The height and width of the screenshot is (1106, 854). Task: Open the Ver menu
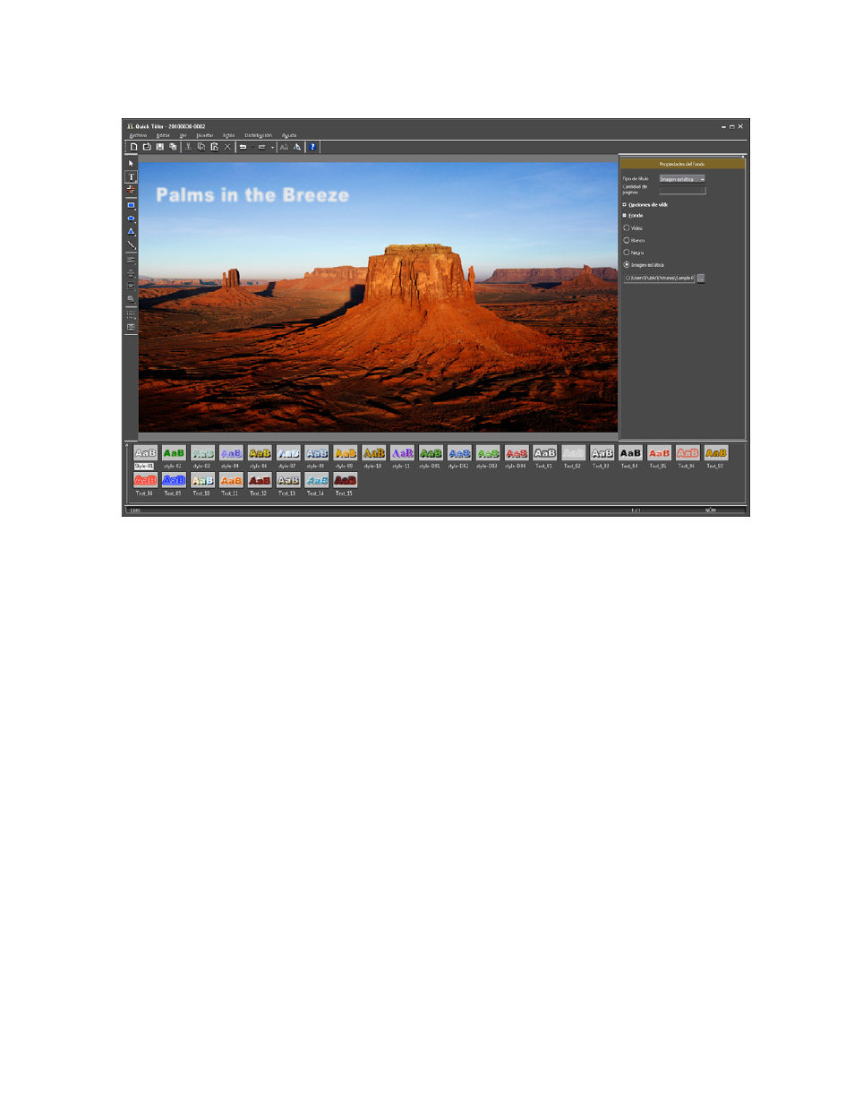pos(184,135)
